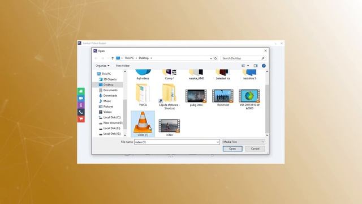Open the blue Help icon

point(264,66)
